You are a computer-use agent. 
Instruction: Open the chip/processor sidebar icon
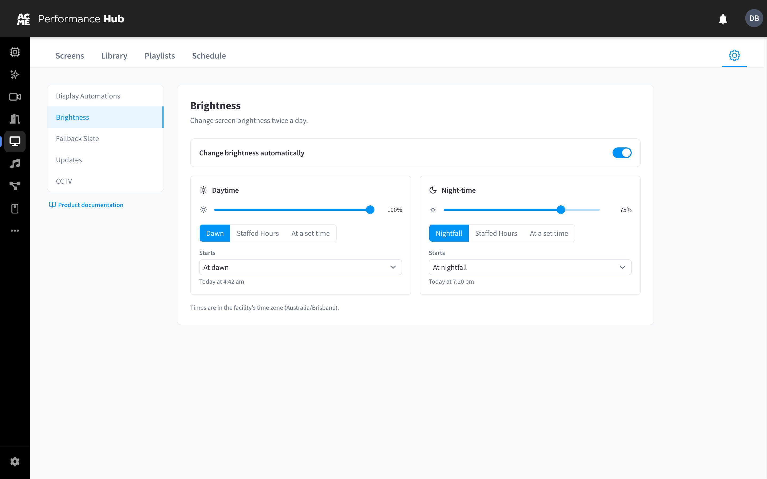(15, 52)
